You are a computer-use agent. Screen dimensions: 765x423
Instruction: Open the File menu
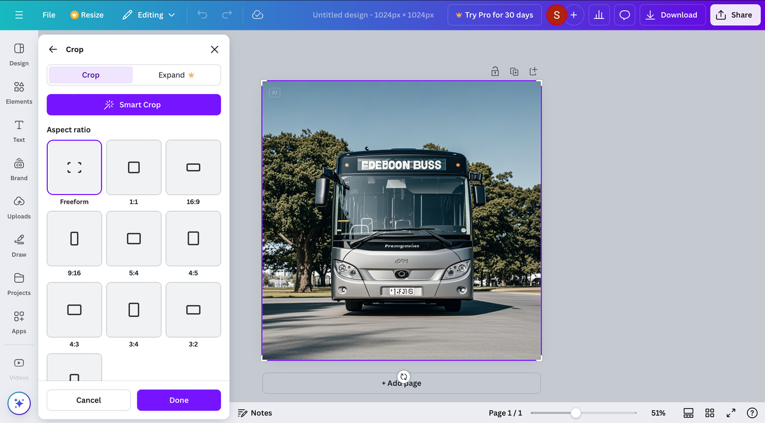(x=49, y=15)
